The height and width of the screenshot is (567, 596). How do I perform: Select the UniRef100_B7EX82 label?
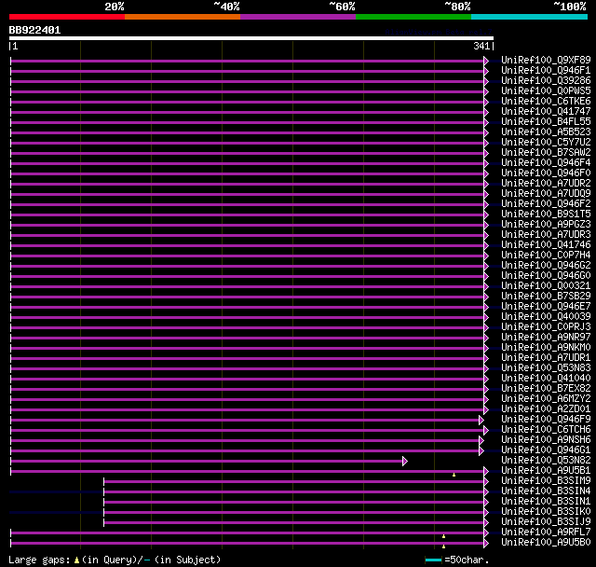tap(546, 389)
